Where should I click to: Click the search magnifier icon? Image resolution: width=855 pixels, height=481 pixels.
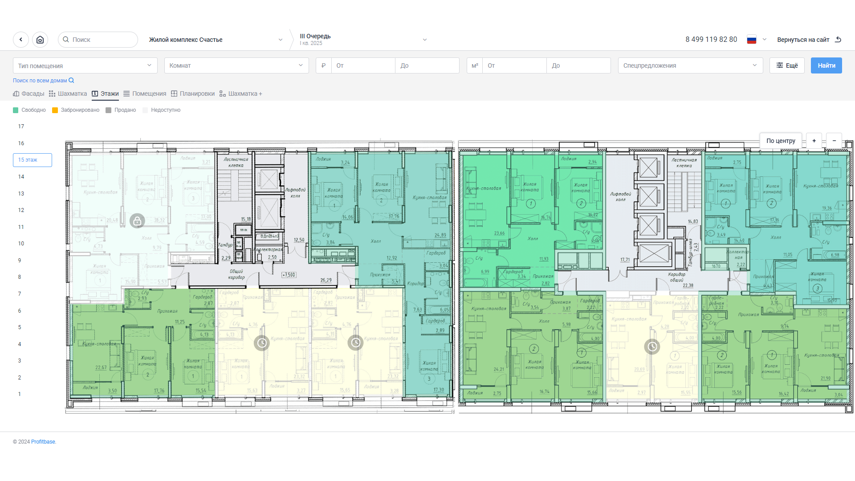click(66, 40)
